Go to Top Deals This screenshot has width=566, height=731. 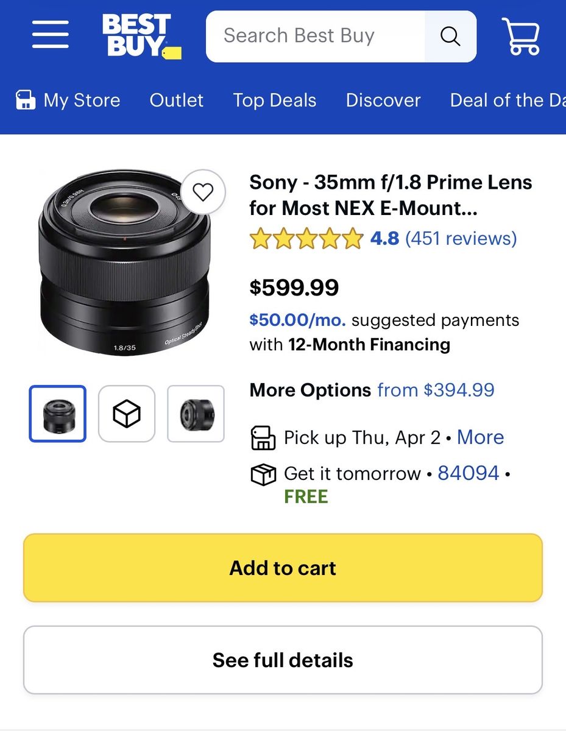[x=275, y=100]
